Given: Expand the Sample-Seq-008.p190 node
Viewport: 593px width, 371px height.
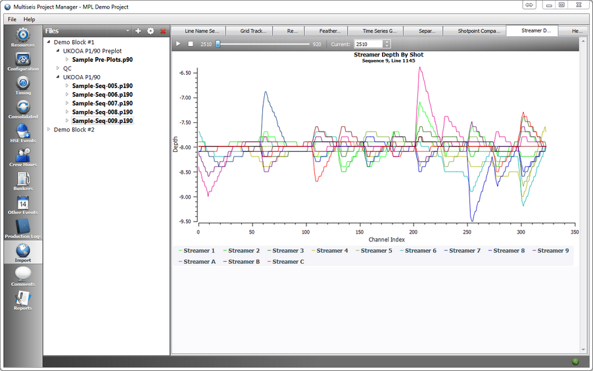Looking at the screenshot, I should tap(67, 112).
